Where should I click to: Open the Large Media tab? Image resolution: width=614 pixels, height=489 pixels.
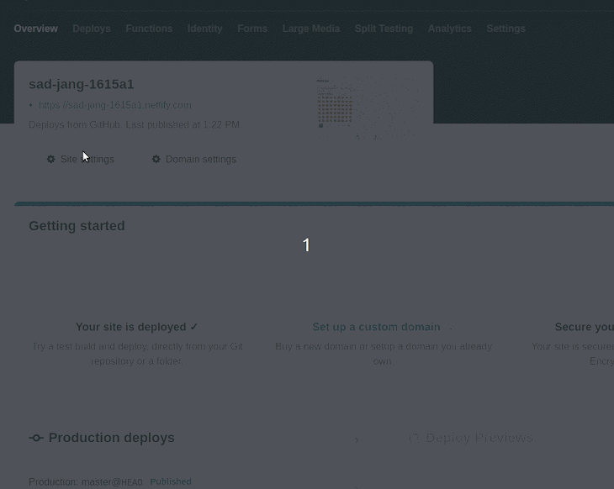pos(311,29)
